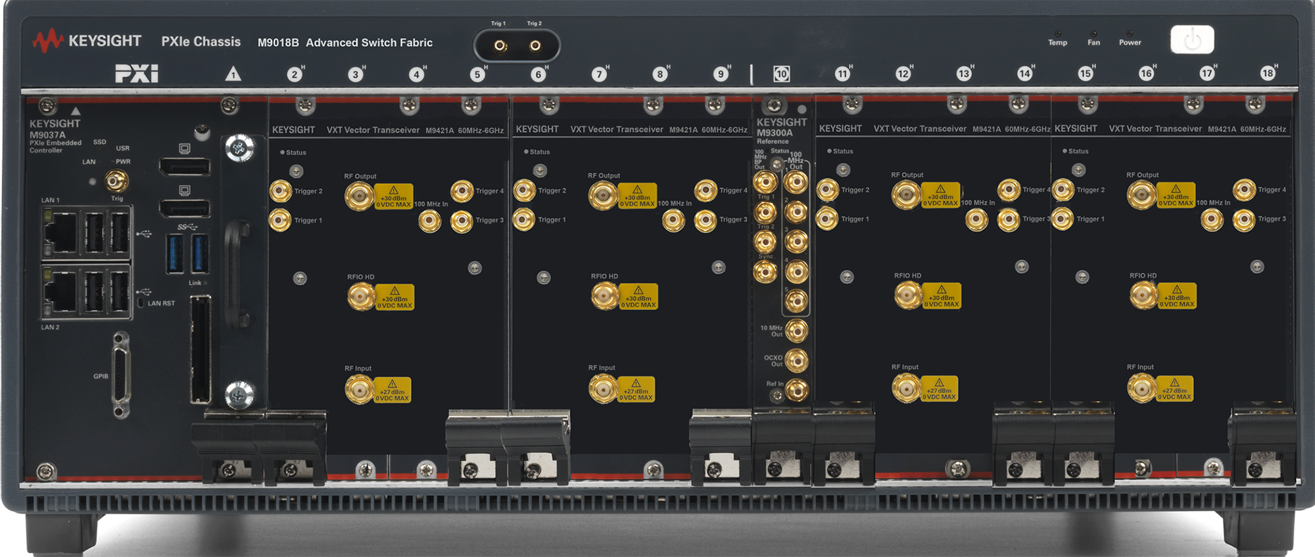Click the M9300A Trig 1 connector
This screenshot has width=1315, height=557.
765,212
